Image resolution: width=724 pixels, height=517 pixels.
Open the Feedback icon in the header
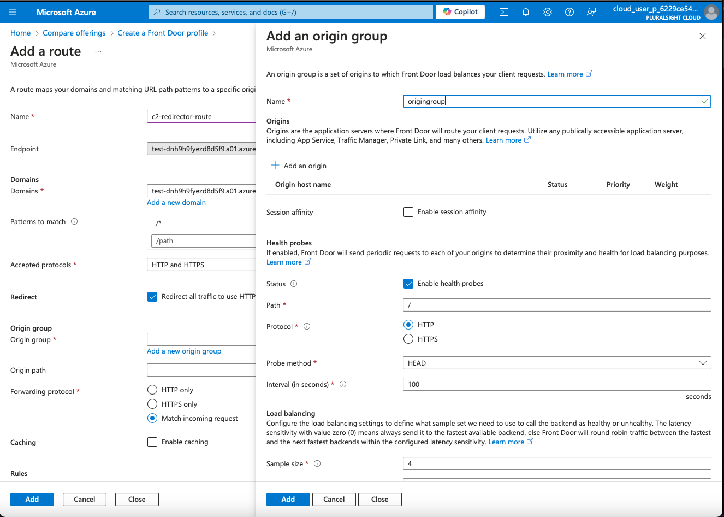(591, 12)
